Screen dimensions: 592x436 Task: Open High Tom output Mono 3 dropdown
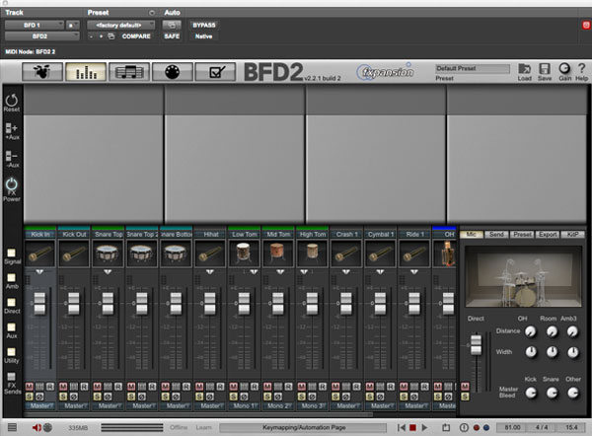click(312, 406)
